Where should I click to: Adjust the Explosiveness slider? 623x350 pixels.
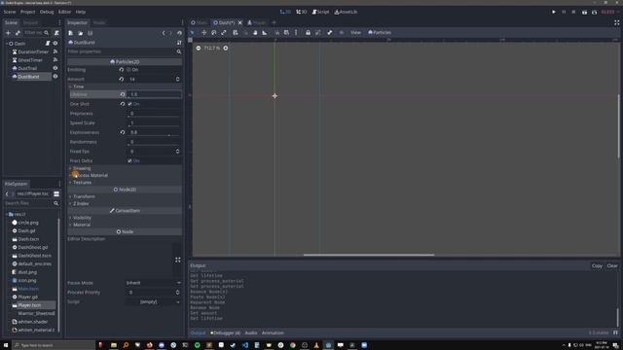[154, 136]
